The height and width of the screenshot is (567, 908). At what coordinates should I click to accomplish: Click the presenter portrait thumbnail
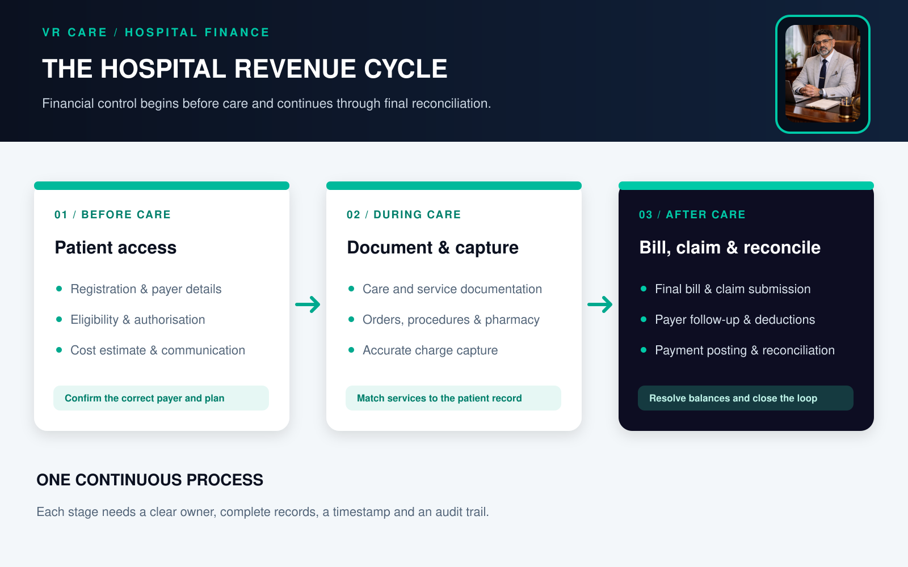[x=822, y=74]
